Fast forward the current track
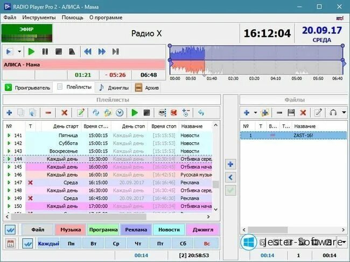Screen dimensions: 350x262 tap(102, 52)
